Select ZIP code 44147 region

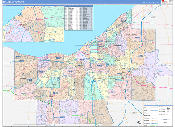tap(83, 115)
